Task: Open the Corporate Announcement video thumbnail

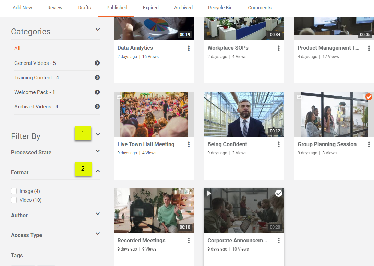Action: (x=243, y=210)
